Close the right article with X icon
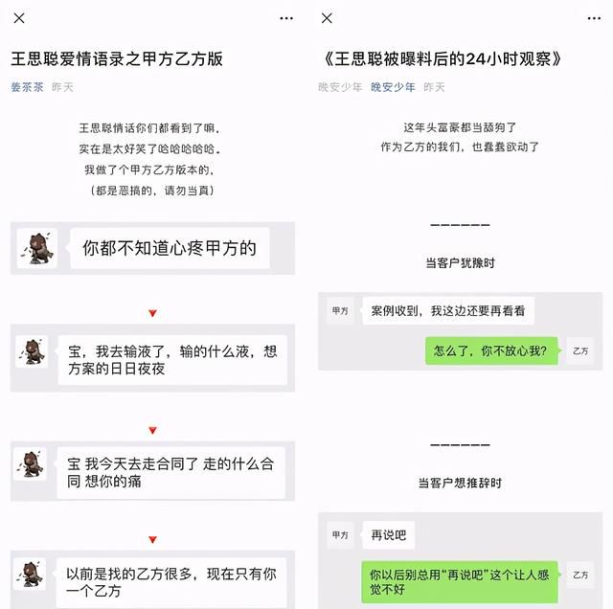 327,18
